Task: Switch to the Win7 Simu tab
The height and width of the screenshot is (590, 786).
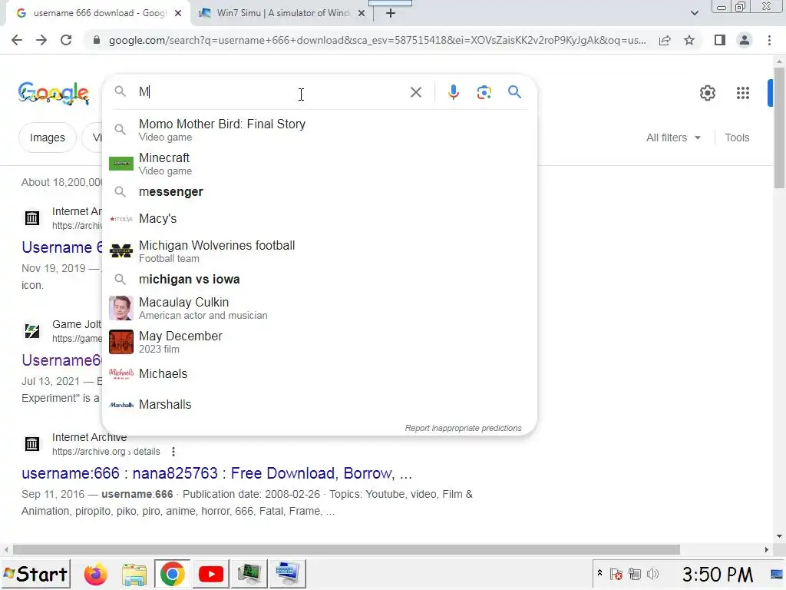Action: point(282,13)
